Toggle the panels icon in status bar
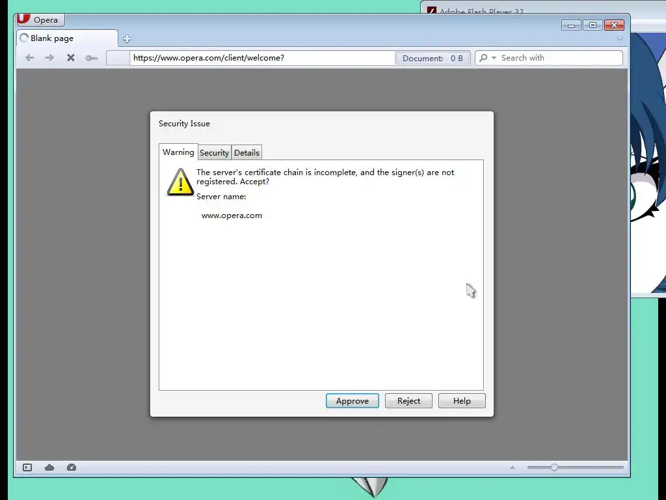The image size is (666, 500). 27,467
